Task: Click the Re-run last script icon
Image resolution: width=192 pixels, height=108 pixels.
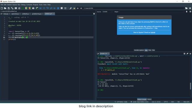Action: (x=37, y=8)
